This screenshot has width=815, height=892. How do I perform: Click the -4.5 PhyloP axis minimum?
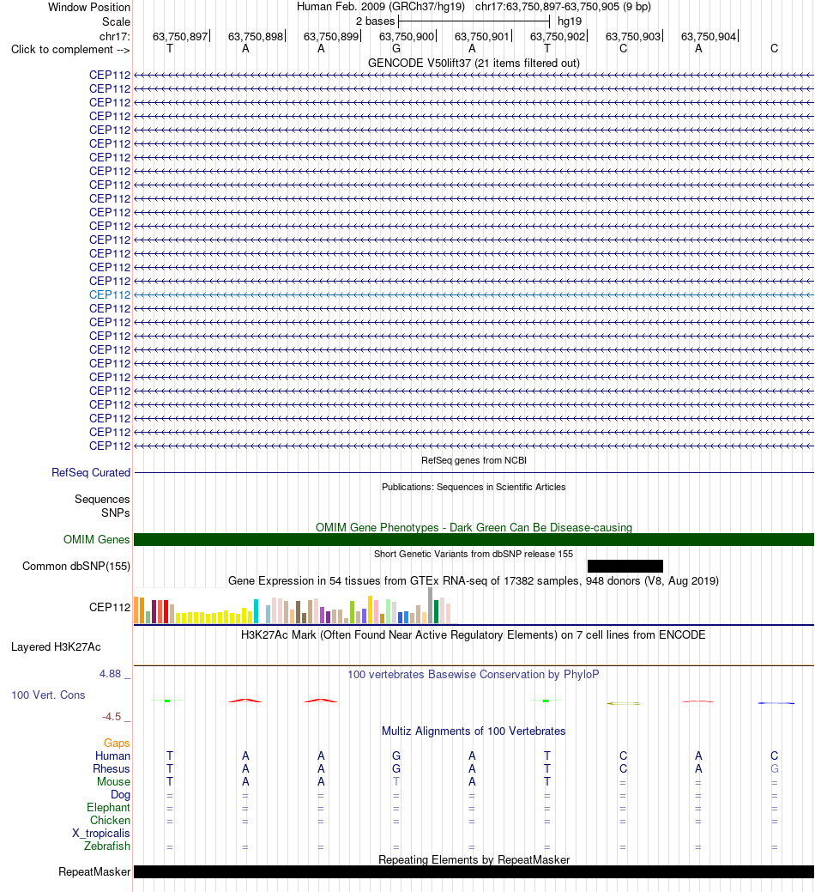(x=112, y=717)
